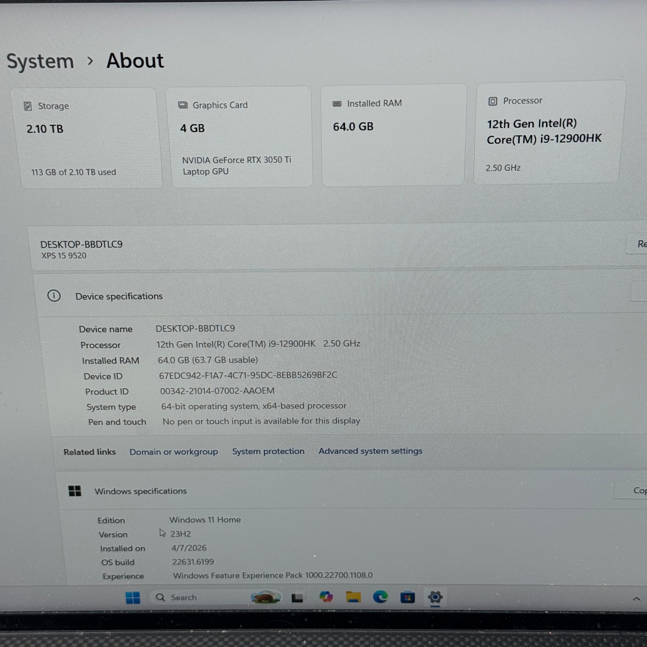Collapse the Device specifications section
Viewport: 647px width, 647px height.
[119, 296]
